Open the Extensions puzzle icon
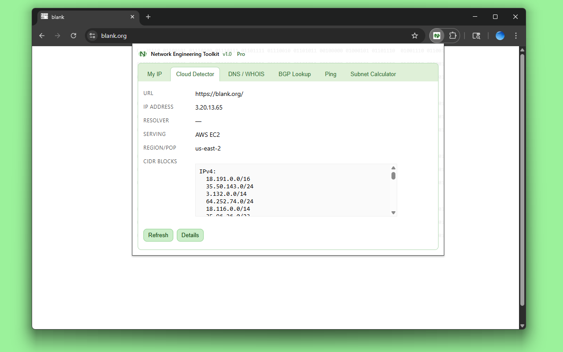Viewport: 563px width, 352px height. [452, 36]
